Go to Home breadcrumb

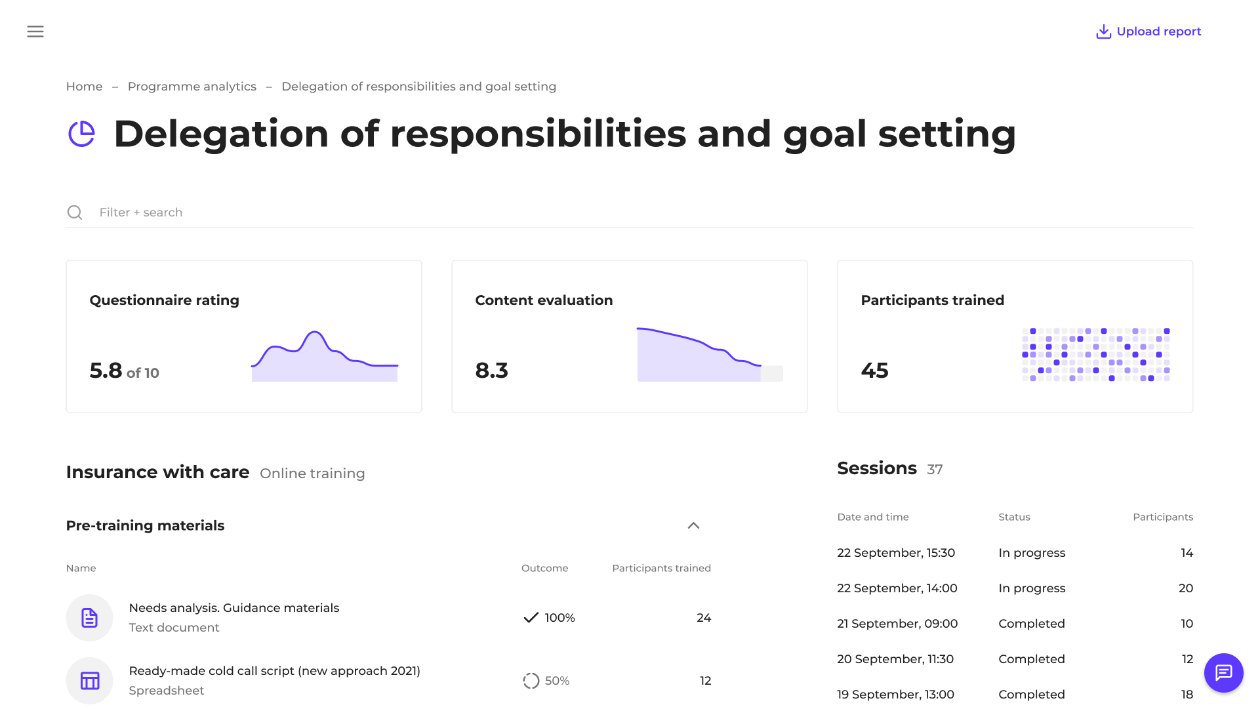[x=84, y=87]
